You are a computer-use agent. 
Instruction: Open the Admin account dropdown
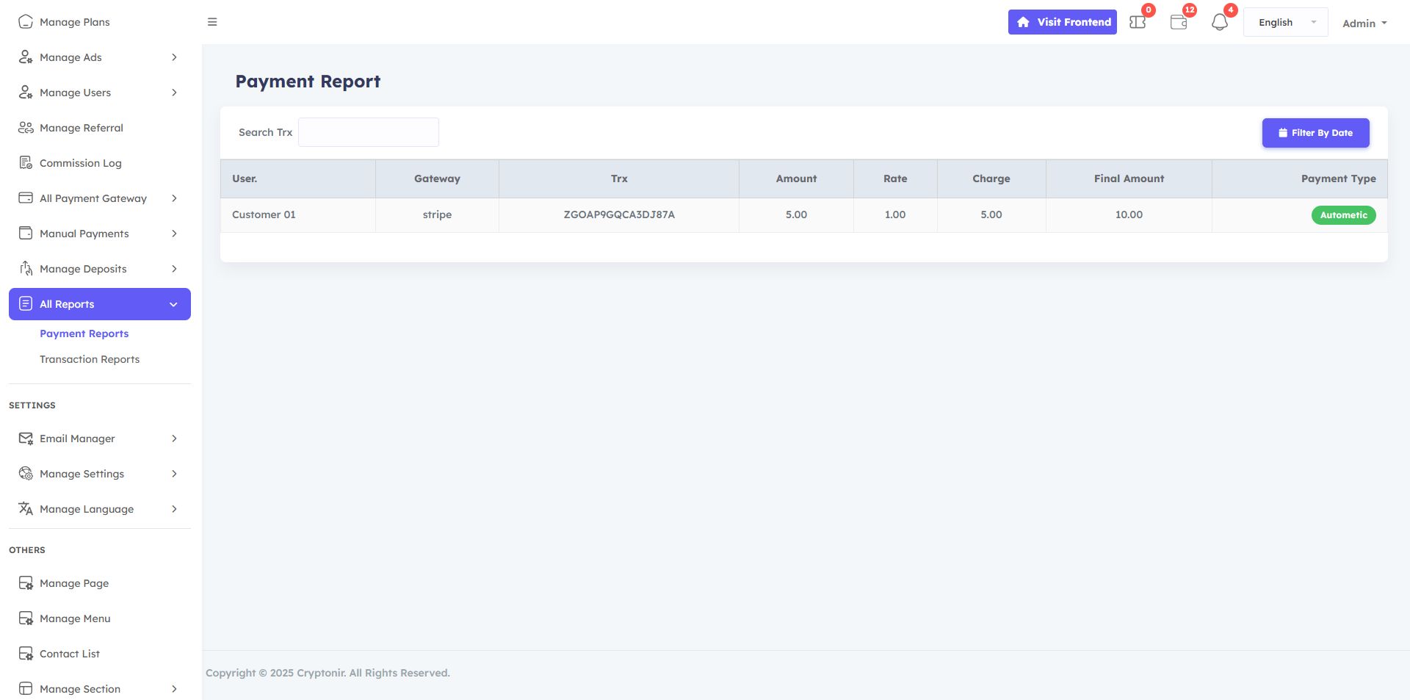click(x=1364, y=24)
